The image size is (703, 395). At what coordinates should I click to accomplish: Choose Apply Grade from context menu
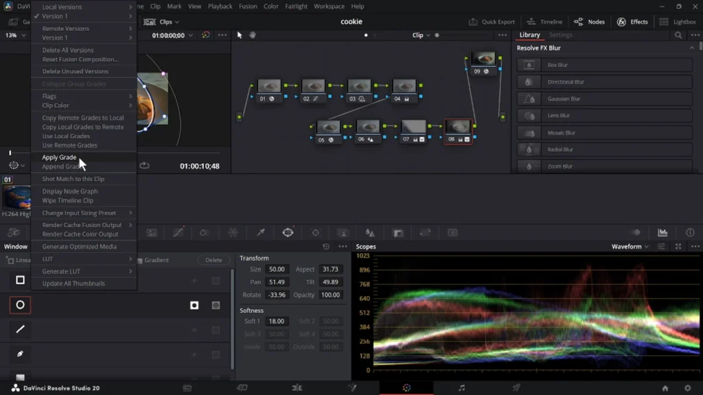[x=59, y=158]
